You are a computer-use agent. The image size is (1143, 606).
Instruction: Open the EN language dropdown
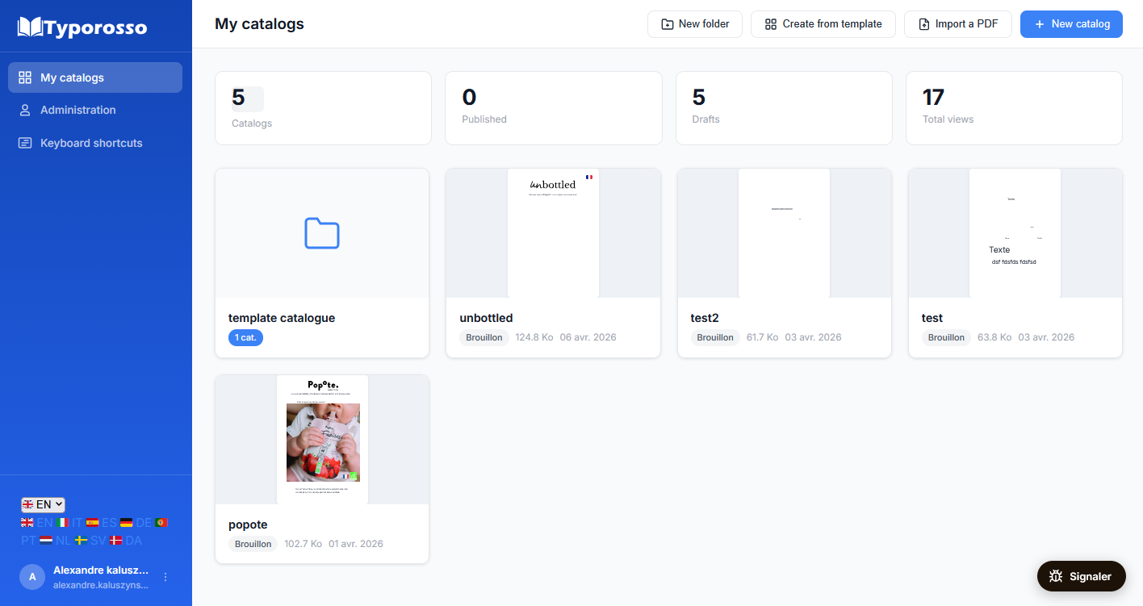coord(43,504)
